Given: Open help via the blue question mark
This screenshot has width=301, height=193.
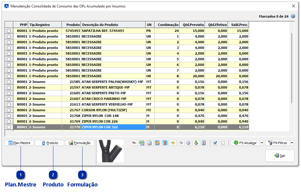Looking at the screenshot, I should click(293, 16).
